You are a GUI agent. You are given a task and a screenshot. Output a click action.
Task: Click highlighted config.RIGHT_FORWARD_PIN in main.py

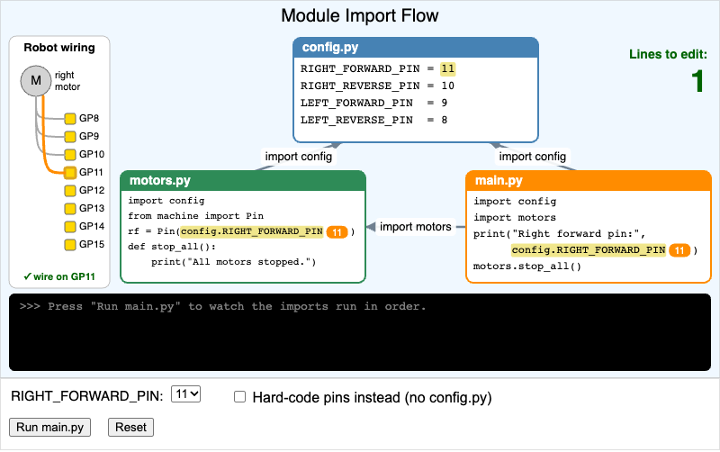tap(589, 250)
